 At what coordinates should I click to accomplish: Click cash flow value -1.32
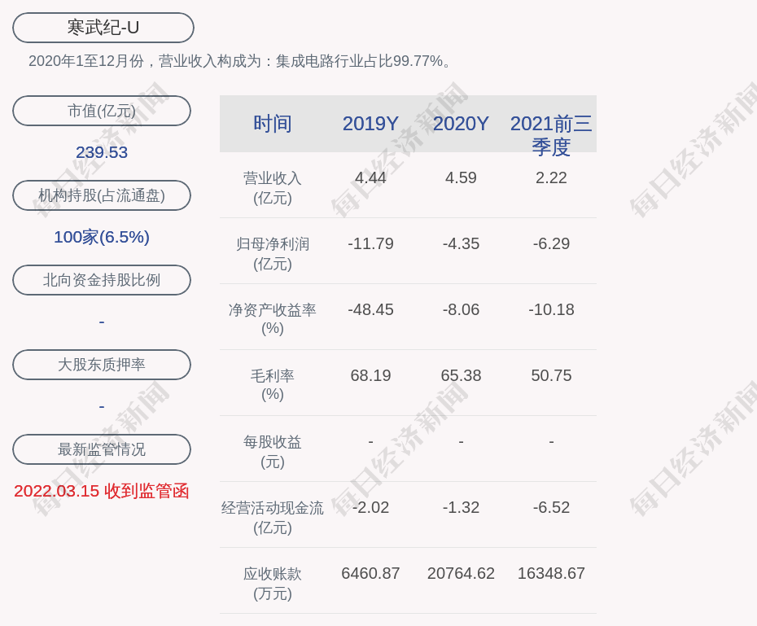pos(461,507)
